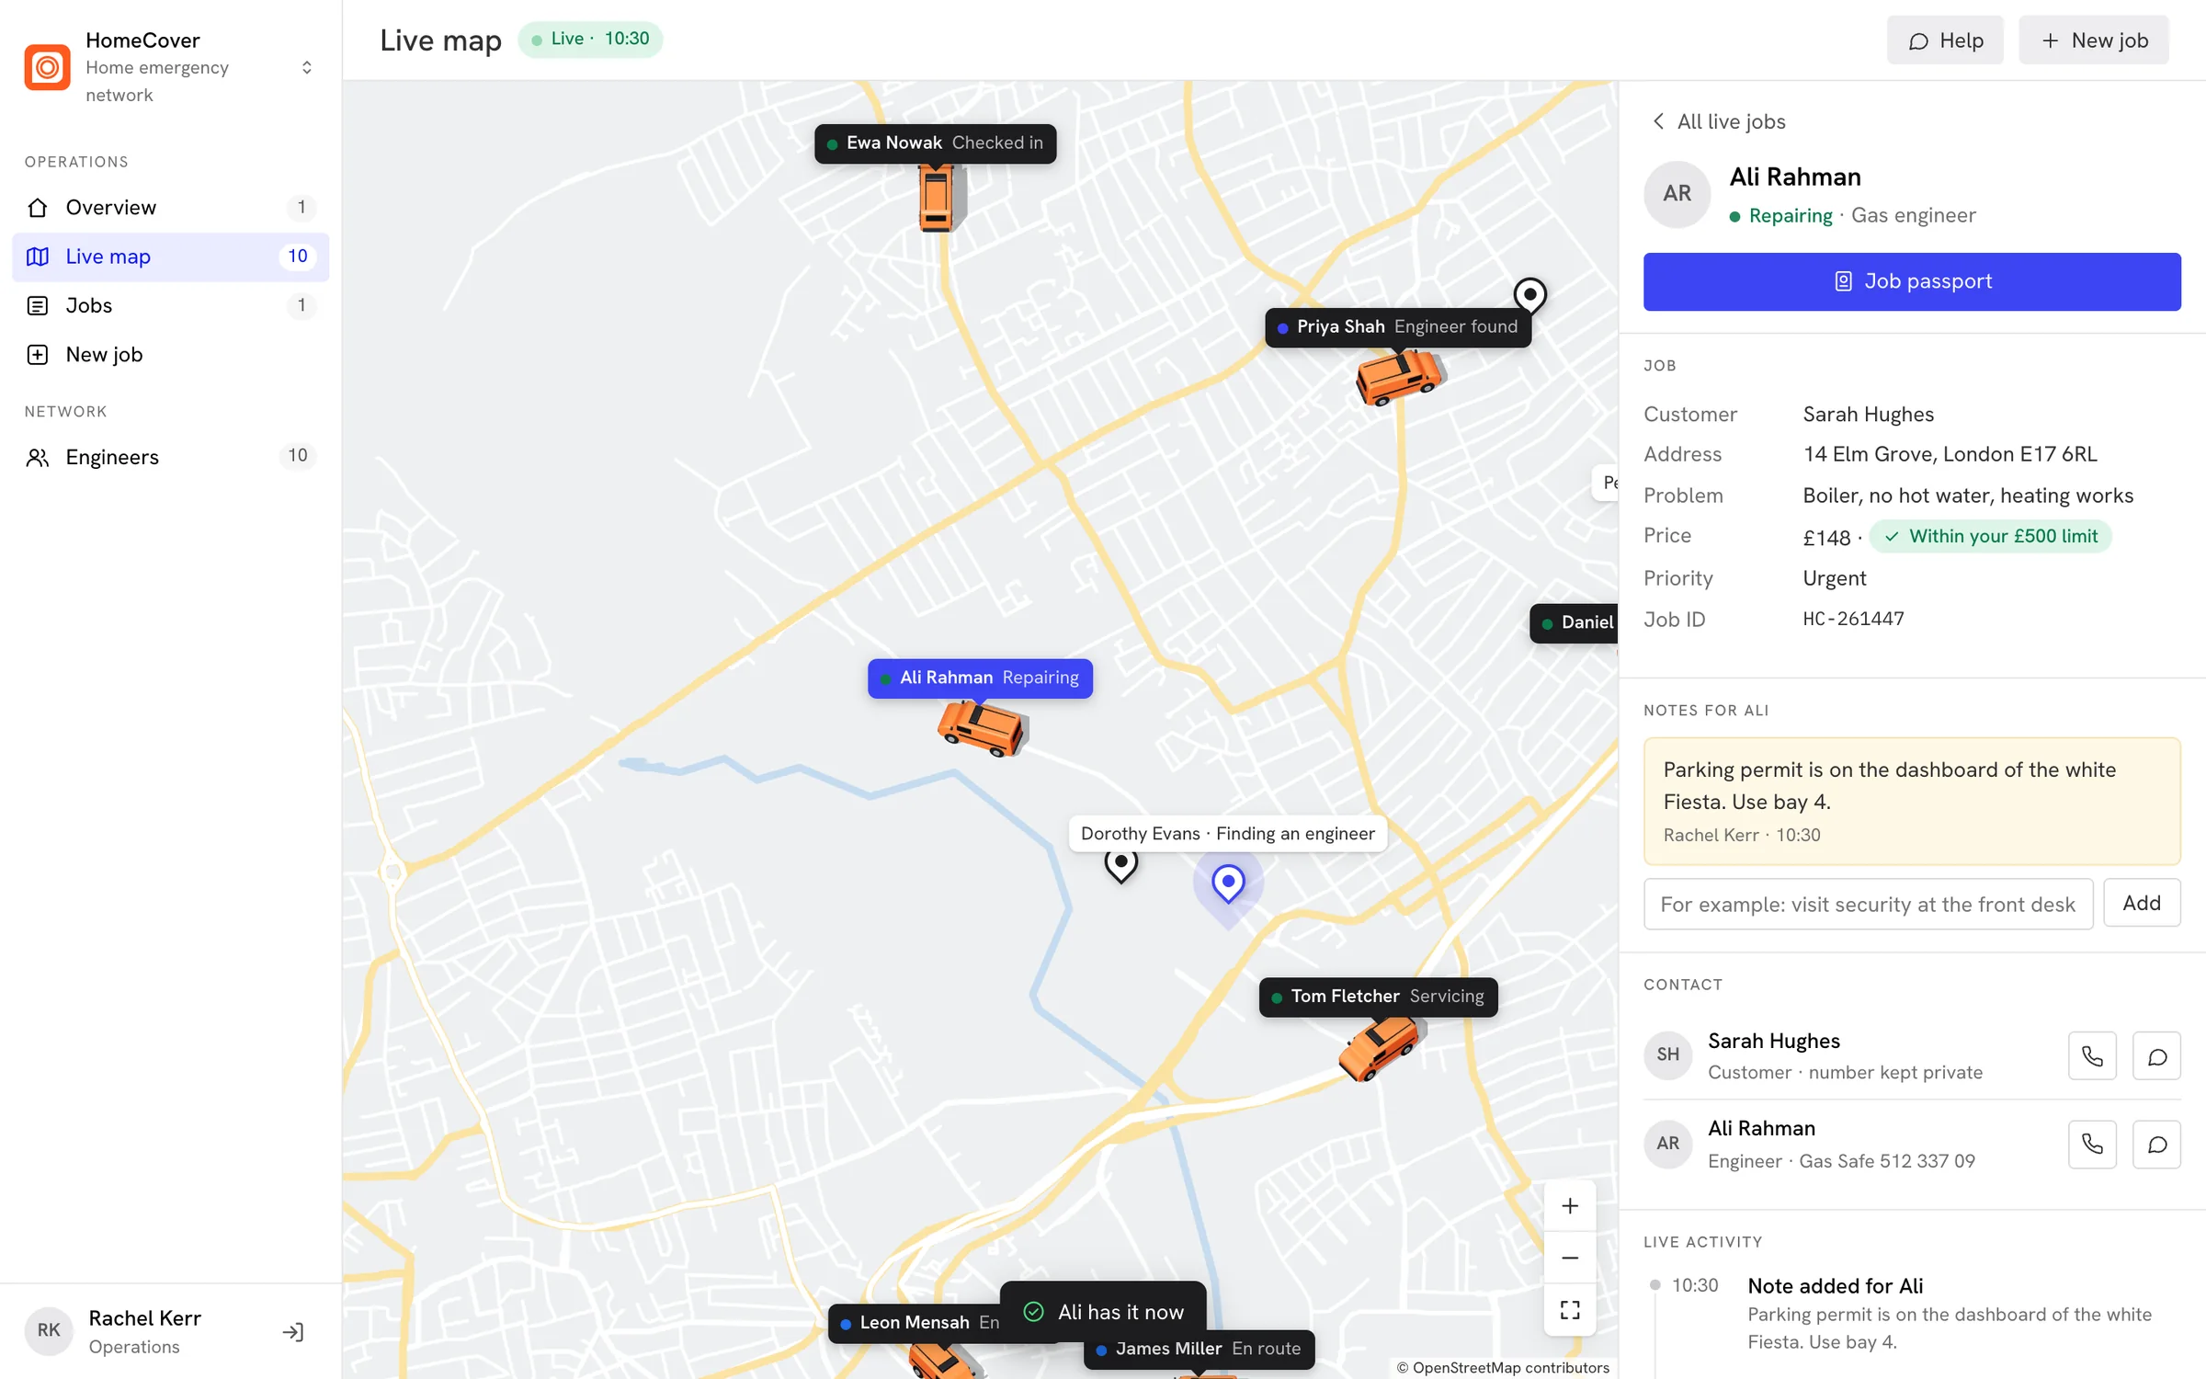Select the Priya Shah Engineer found label

1398,327
